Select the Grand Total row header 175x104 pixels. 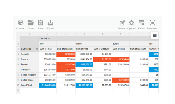click(29, 85)
